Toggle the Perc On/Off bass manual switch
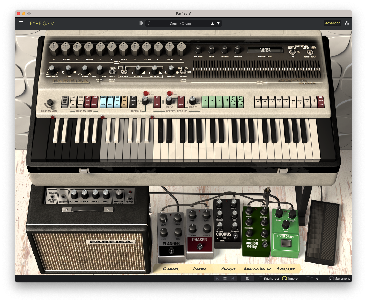This screenshot has width=367, height=302. pyautogui.click(x=88, y=101)
